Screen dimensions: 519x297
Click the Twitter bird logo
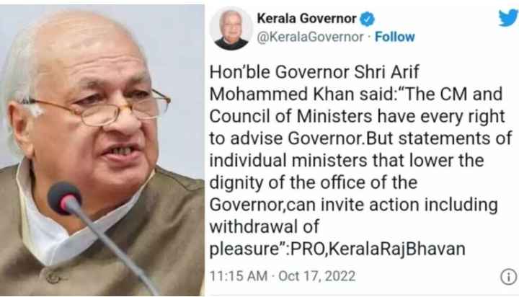point(510,17)
